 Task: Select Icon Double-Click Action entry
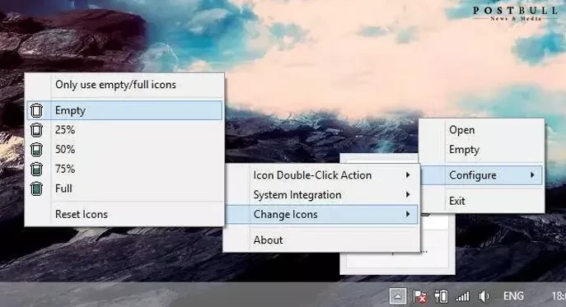(312, 175)
